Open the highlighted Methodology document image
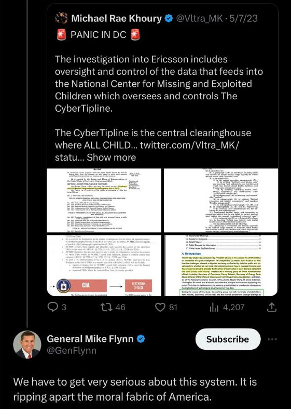Viewport: 291px width, 409px height. tap(221, 265)
